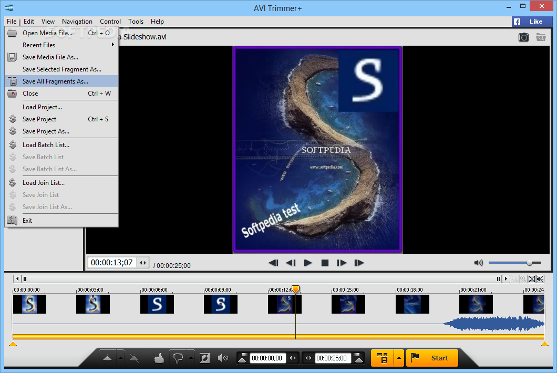Viewport: 557px width, 373px height.
Task: Open the Help menu
Action: (157, 22)
